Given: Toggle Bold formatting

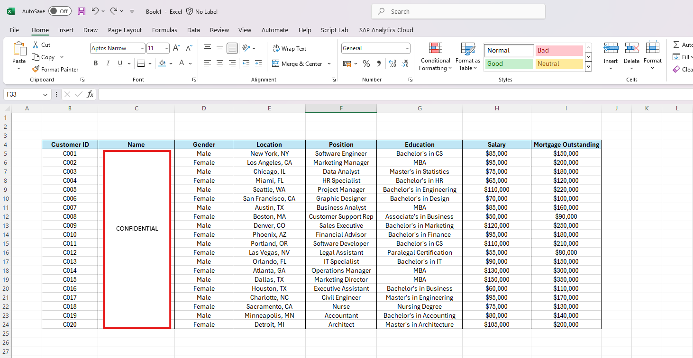Looking at the screenshot, I should [x=96, y=63].
